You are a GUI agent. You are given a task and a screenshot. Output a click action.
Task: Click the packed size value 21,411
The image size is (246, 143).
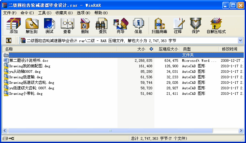coord(172,93)
